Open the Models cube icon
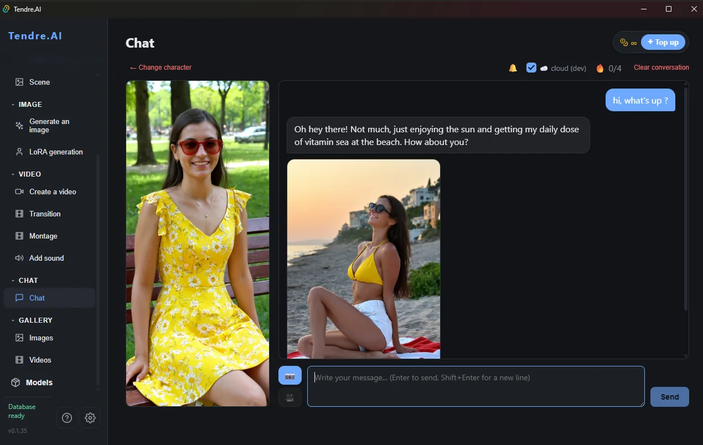 coord(15,382)
